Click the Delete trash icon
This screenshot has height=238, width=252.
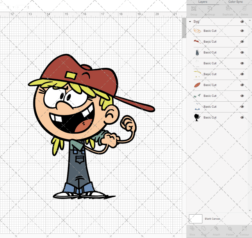[244, 8]
